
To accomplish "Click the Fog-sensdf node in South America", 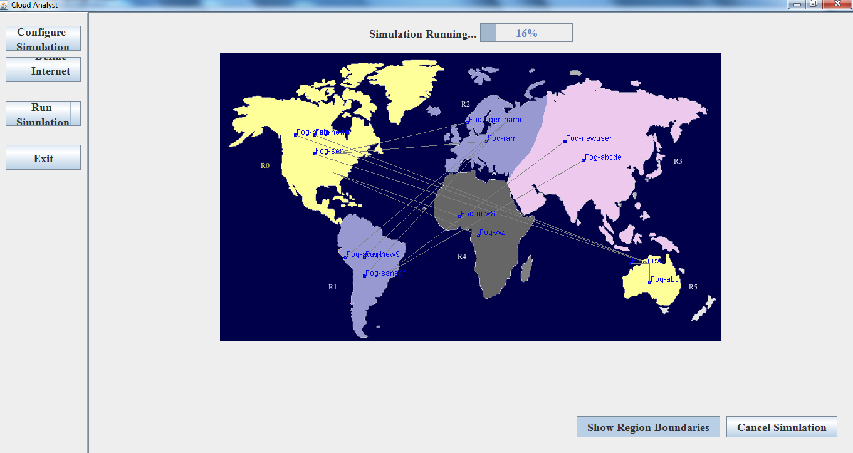I will 365,275.
